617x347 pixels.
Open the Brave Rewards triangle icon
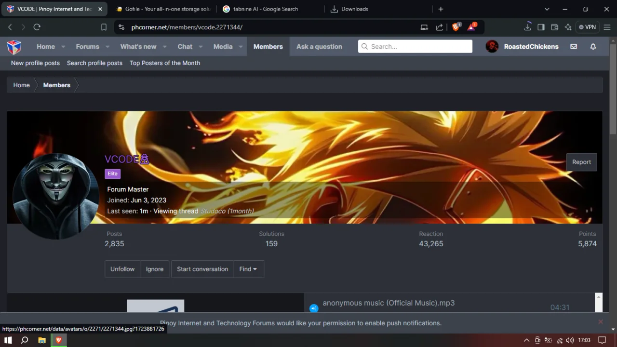[x=471, y=27]
